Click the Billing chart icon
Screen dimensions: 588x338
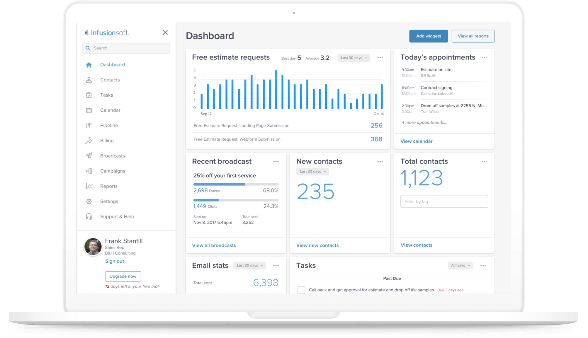89,141
